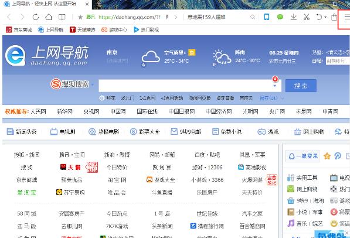Image resolution: width=350 pixels, height=238 pixels.
Task: Open 淘宝网 site link
Action: (117, 180)
